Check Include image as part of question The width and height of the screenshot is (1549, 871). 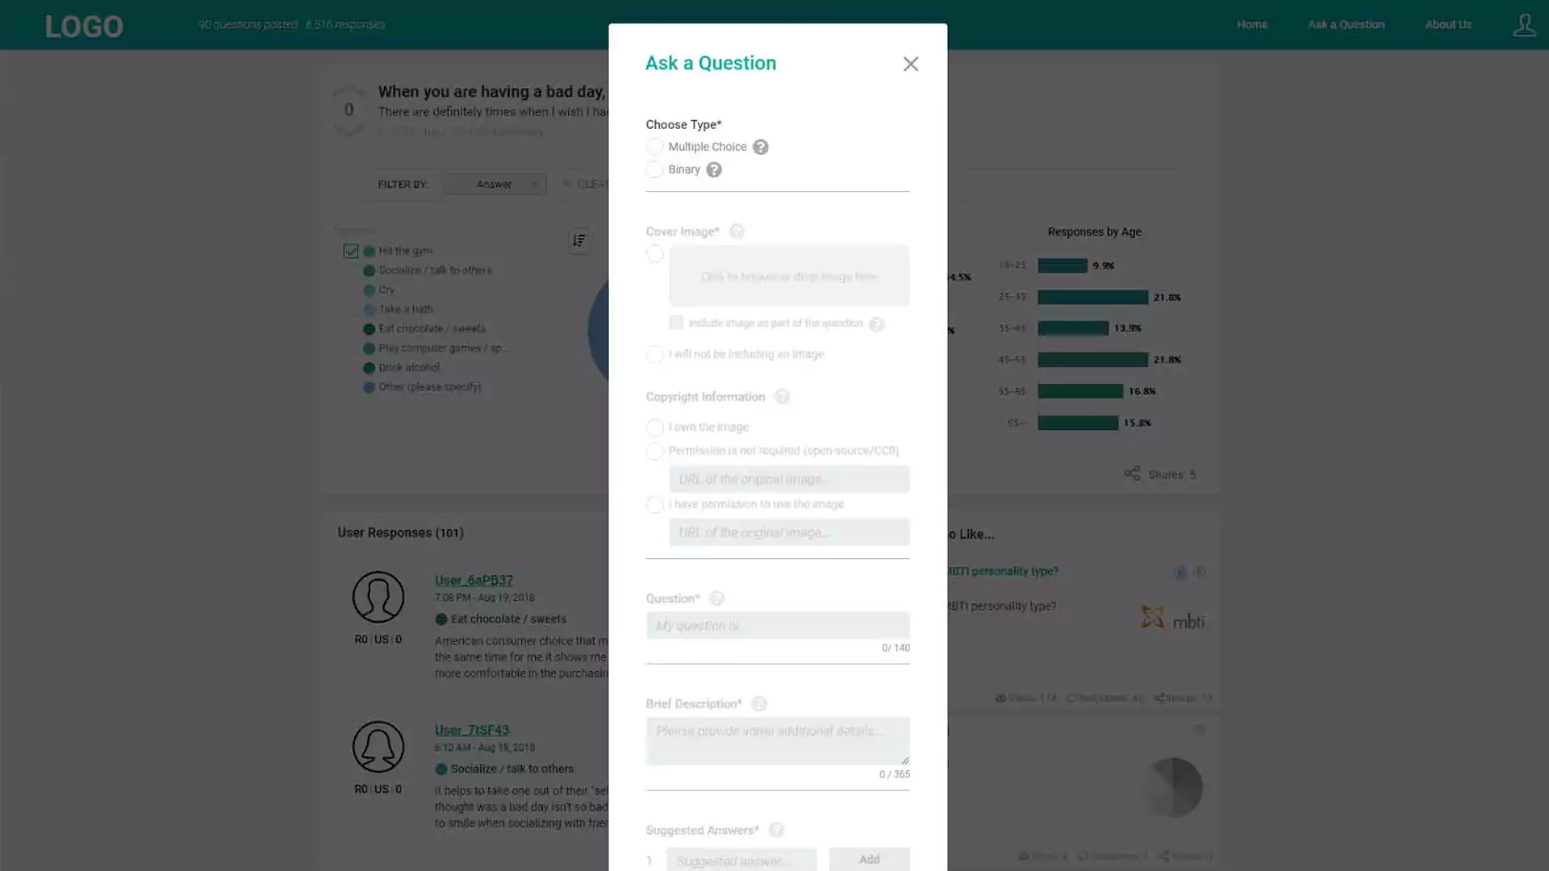[676, 323]
